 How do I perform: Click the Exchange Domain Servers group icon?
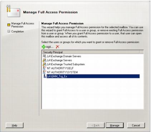[45, 56]
